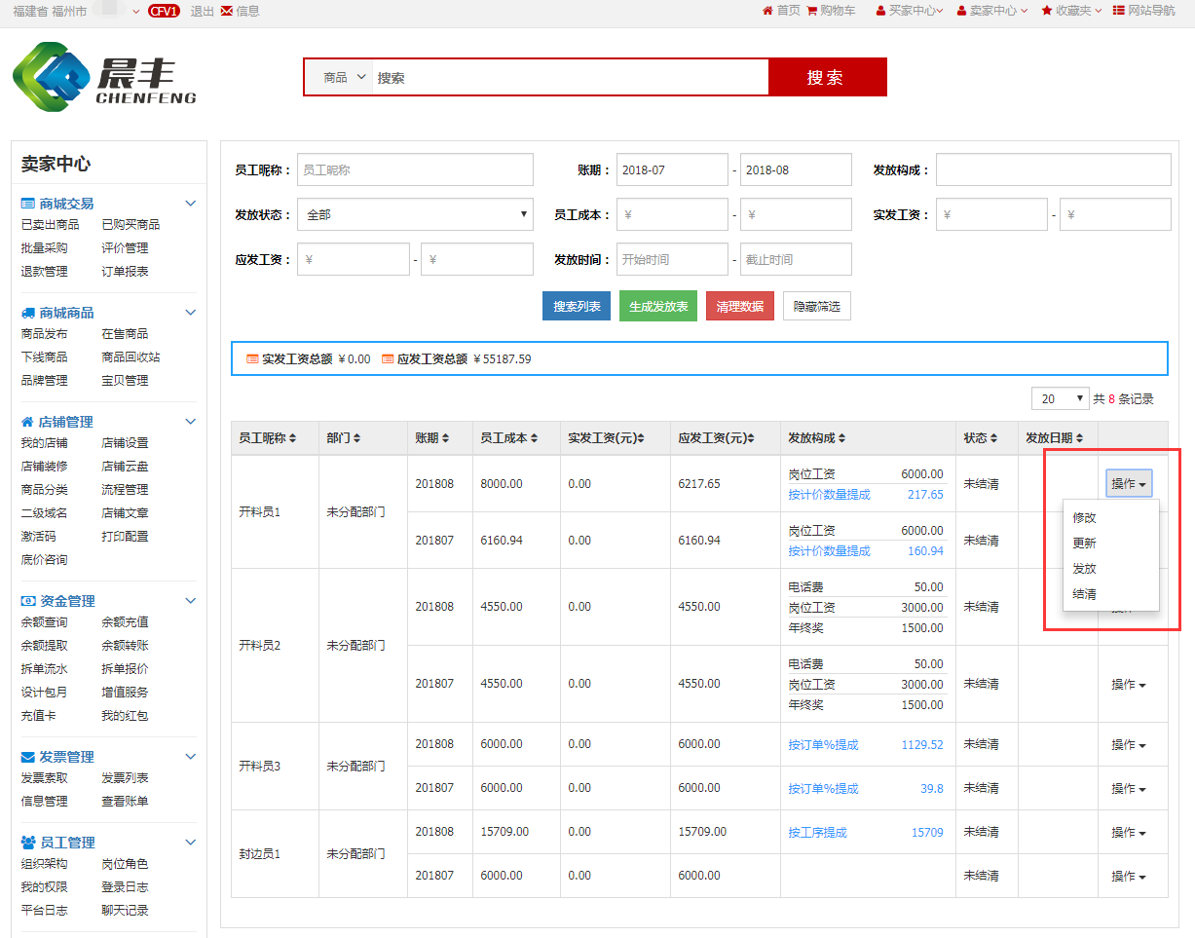Choose 结清 in the operation menu
Screen dimensions: 1195x938
tap(1084, 594)
